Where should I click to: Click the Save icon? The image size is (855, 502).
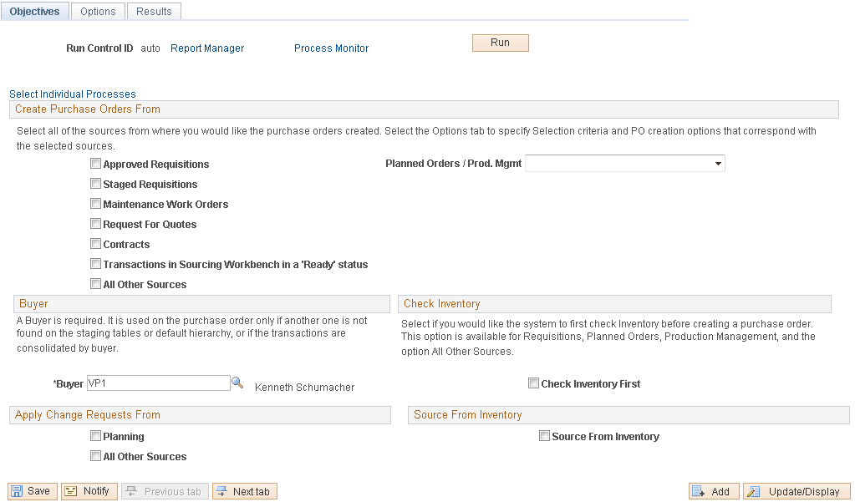(x=32, y=490)
